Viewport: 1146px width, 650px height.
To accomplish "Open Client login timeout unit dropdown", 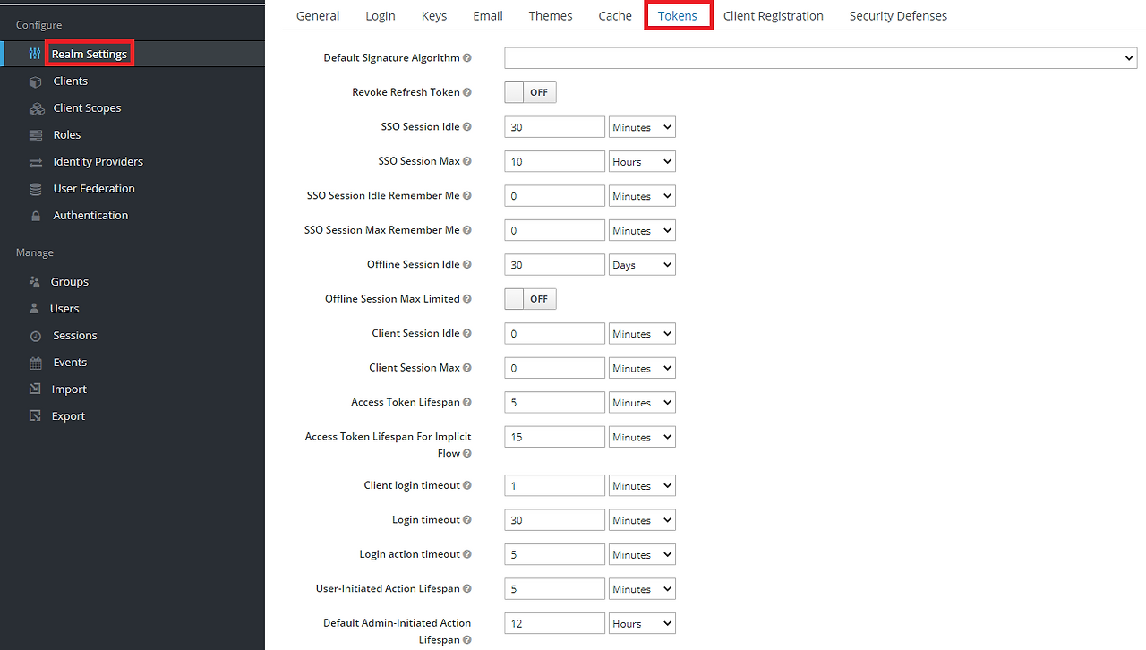I will [x=642, y=486].
